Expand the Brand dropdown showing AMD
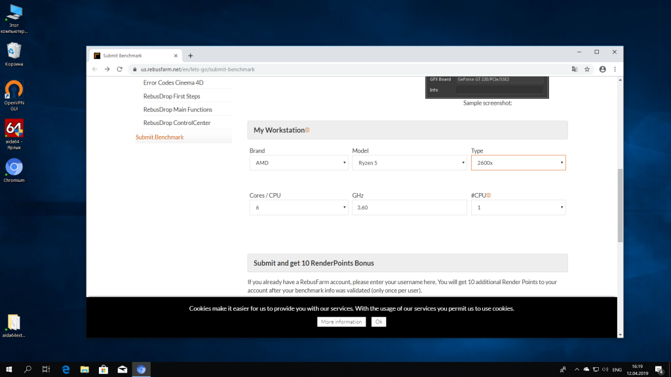 299,162
